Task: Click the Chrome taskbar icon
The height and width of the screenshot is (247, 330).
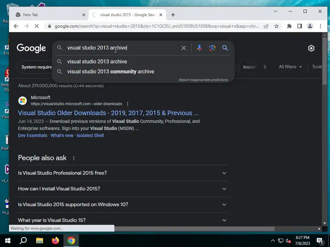Action: click(x=71, y=241)
